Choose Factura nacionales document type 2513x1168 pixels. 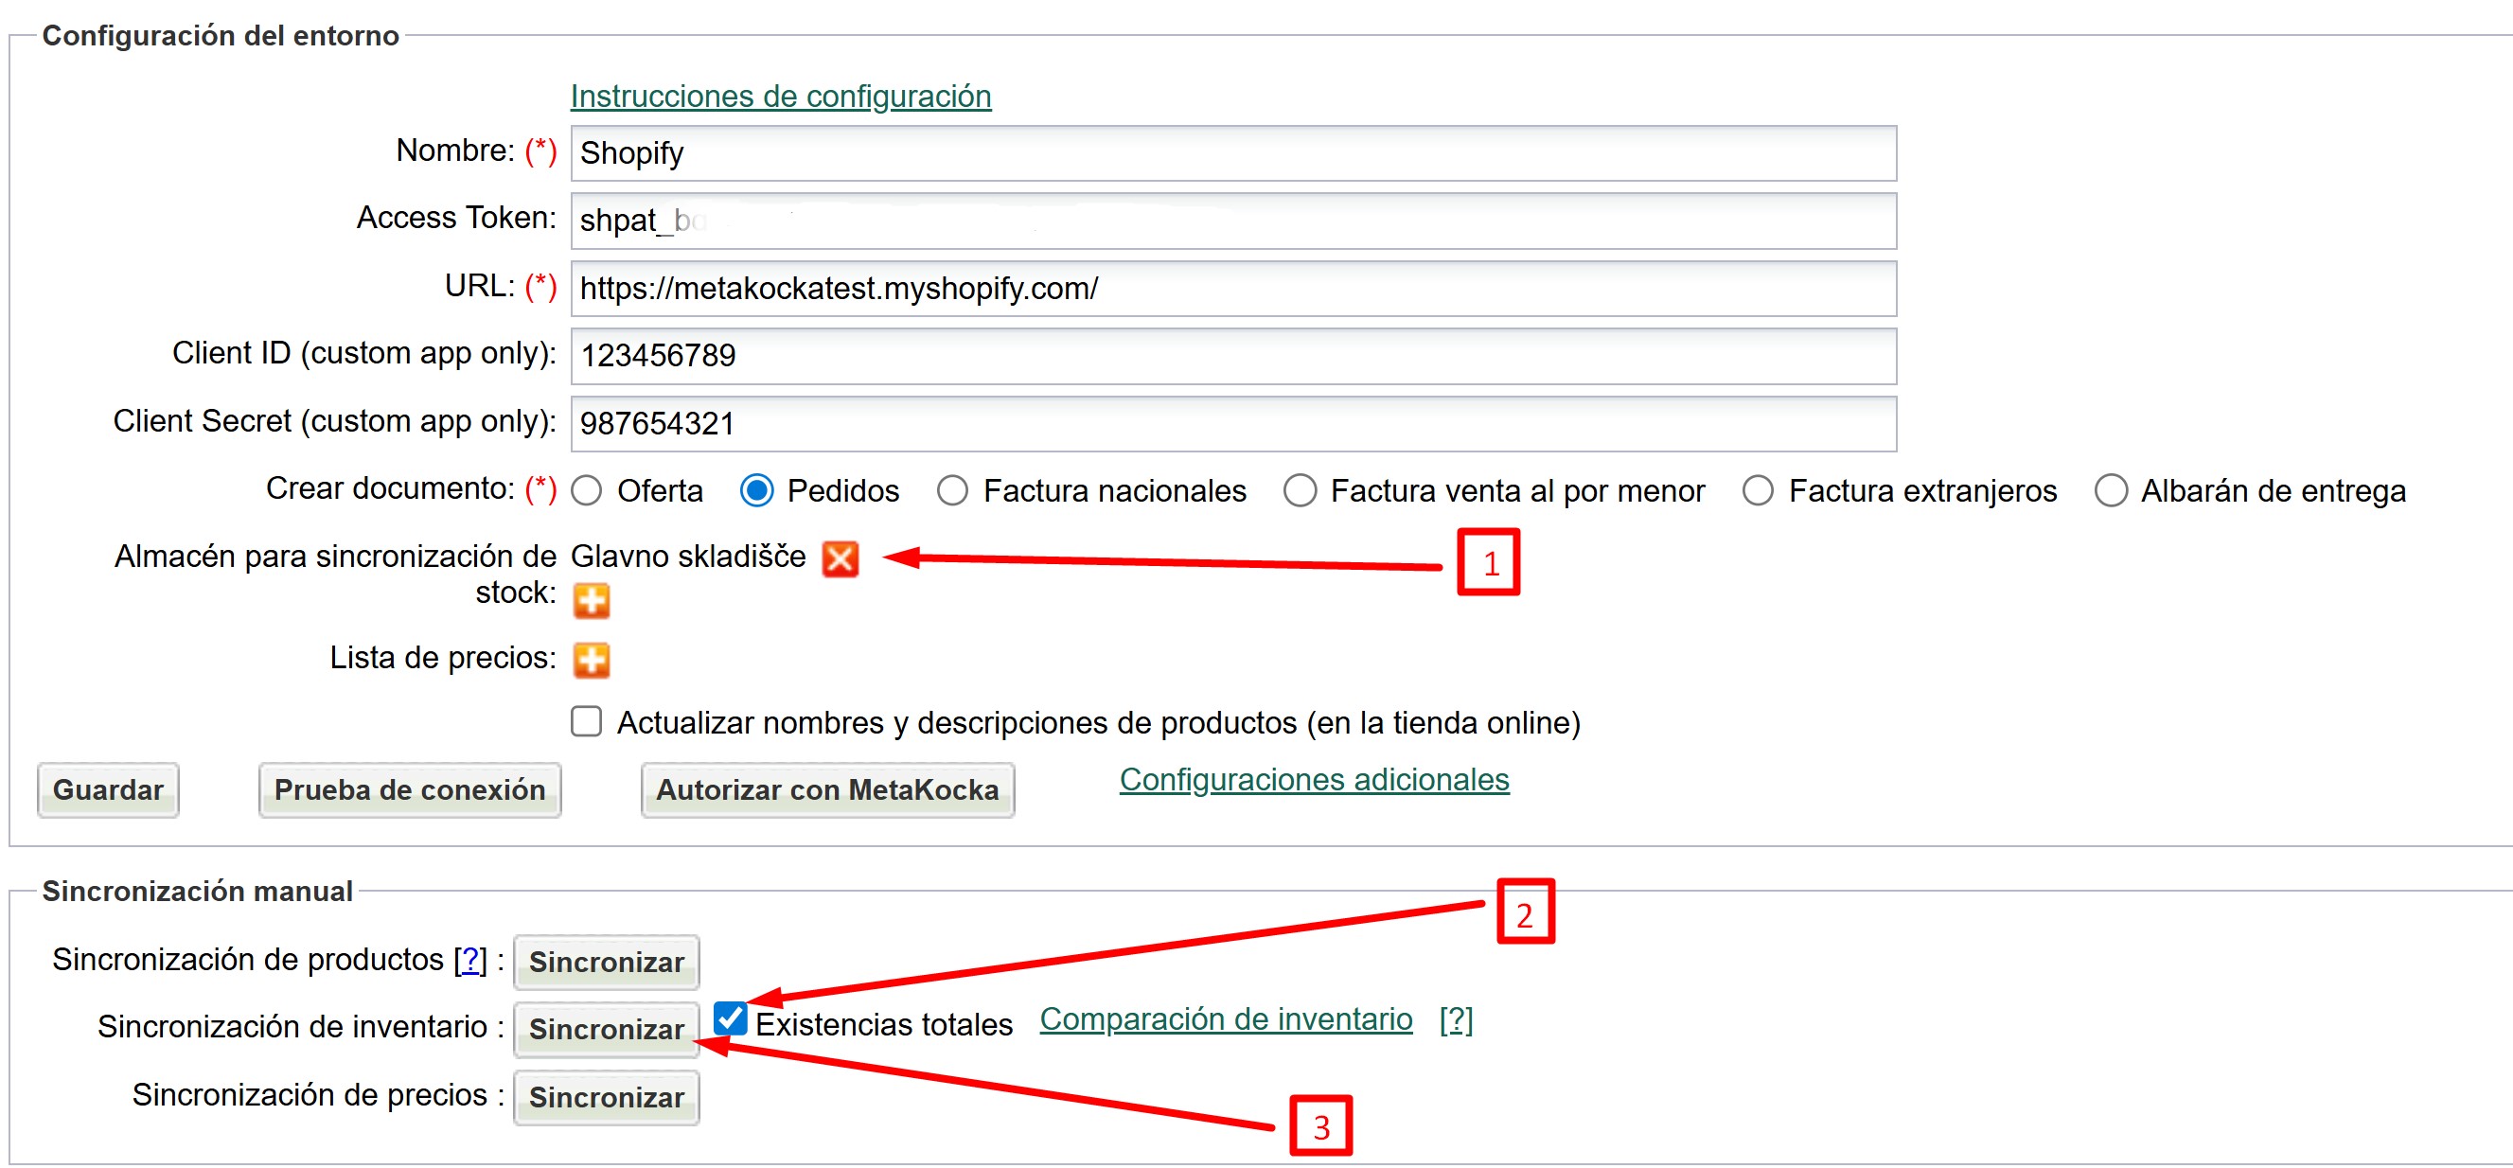tap(952, 490)
